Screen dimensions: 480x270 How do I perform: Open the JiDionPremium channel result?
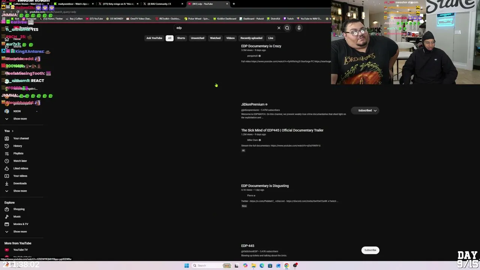[x=253, y=104]
